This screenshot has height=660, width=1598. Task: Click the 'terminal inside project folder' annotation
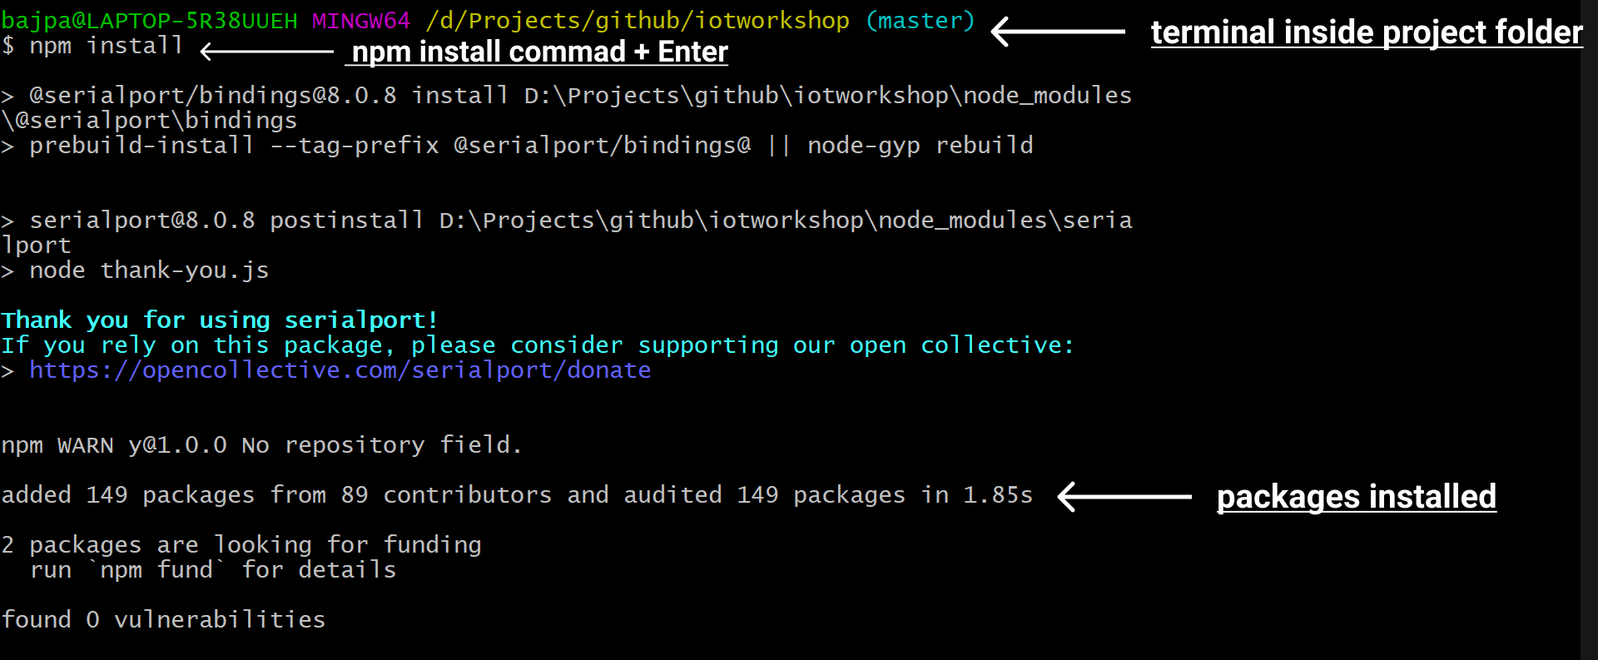[1366, 32]
